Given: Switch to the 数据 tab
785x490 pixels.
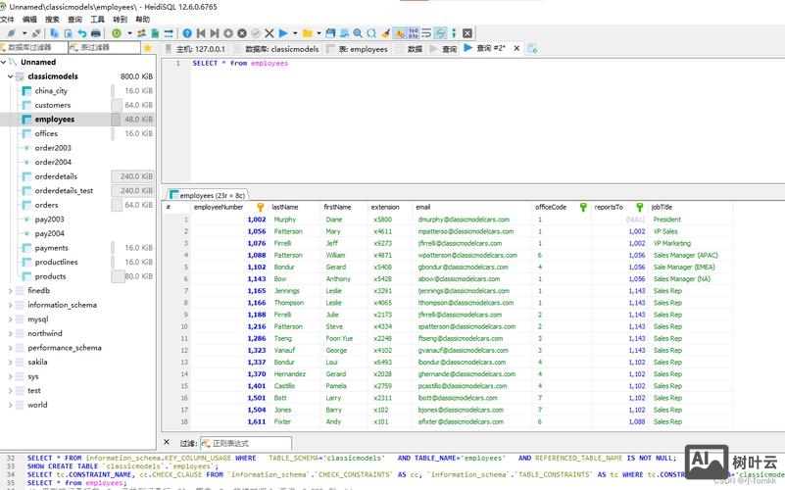Looking at the screenshot, I should coord(411,49).
